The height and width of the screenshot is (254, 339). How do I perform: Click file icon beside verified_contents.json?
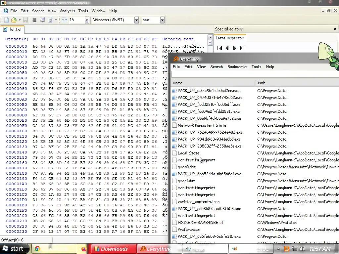click(x=174, y=202)
